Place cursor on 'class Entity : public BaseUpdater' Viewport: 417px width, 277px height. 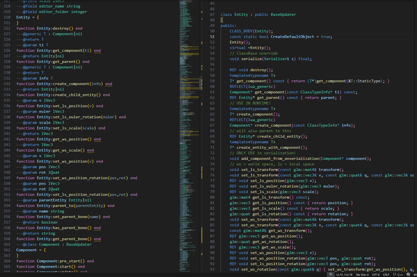click(258, 14)
